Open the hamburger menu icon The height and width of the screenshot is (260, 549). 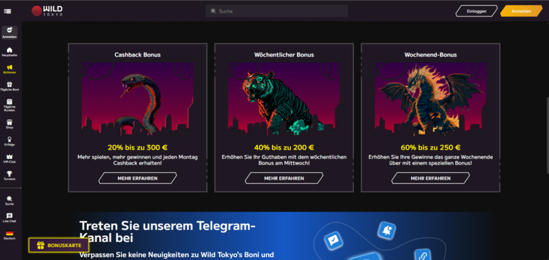[8, 11]
